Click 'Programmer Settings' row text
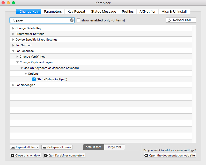Image resolution: width=206 pixels, height=165 pixels. [30, 34]
